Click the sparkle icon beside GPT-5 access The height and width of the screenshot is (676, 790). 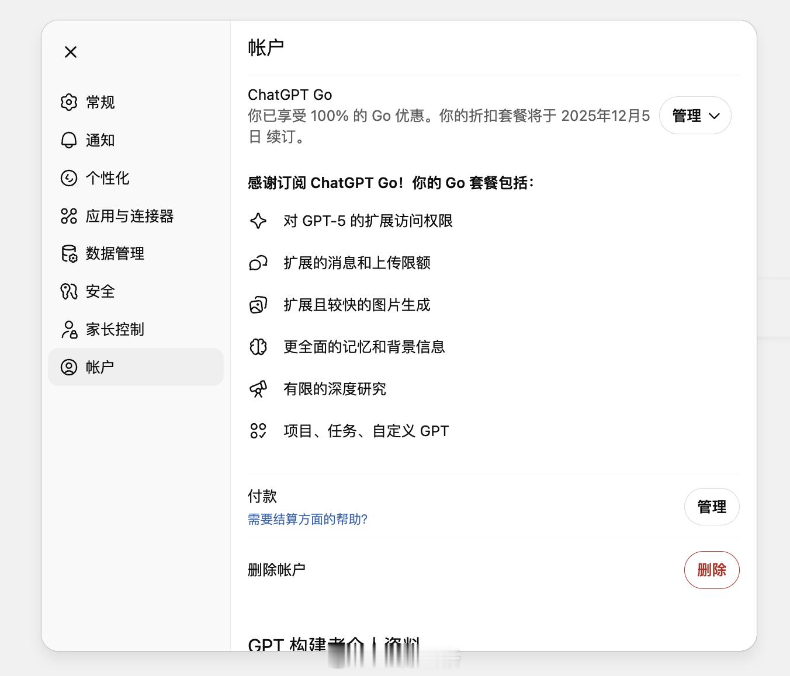pos(258,221)
